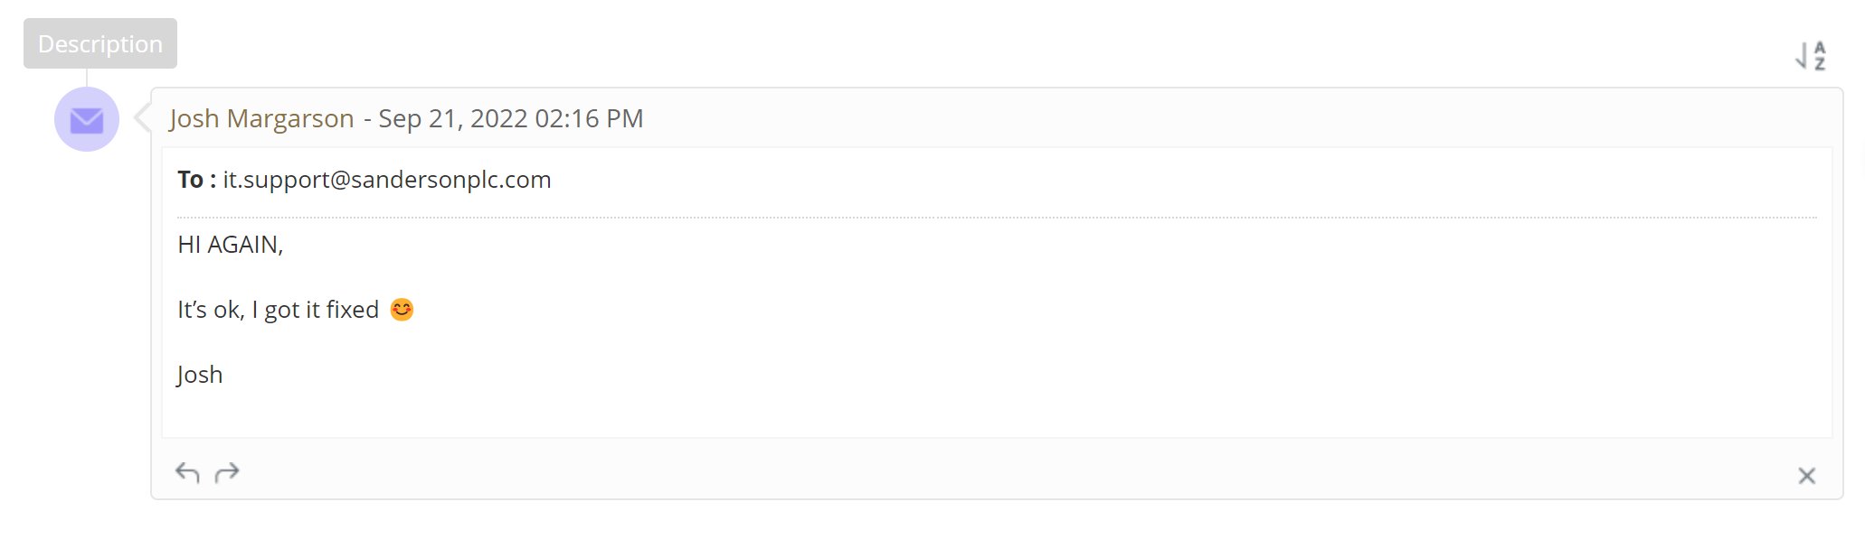Click the dotted separator under the recipient
1865x558 pixels.
click(995, 218)
